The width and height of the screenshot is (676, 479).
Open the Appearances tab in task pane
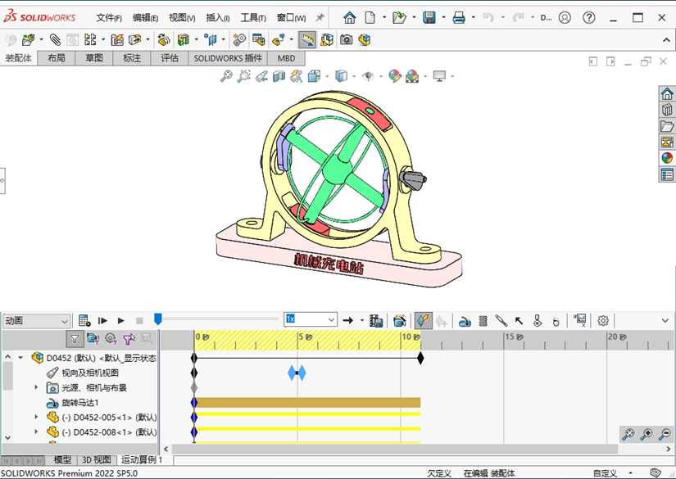point(667,158)
